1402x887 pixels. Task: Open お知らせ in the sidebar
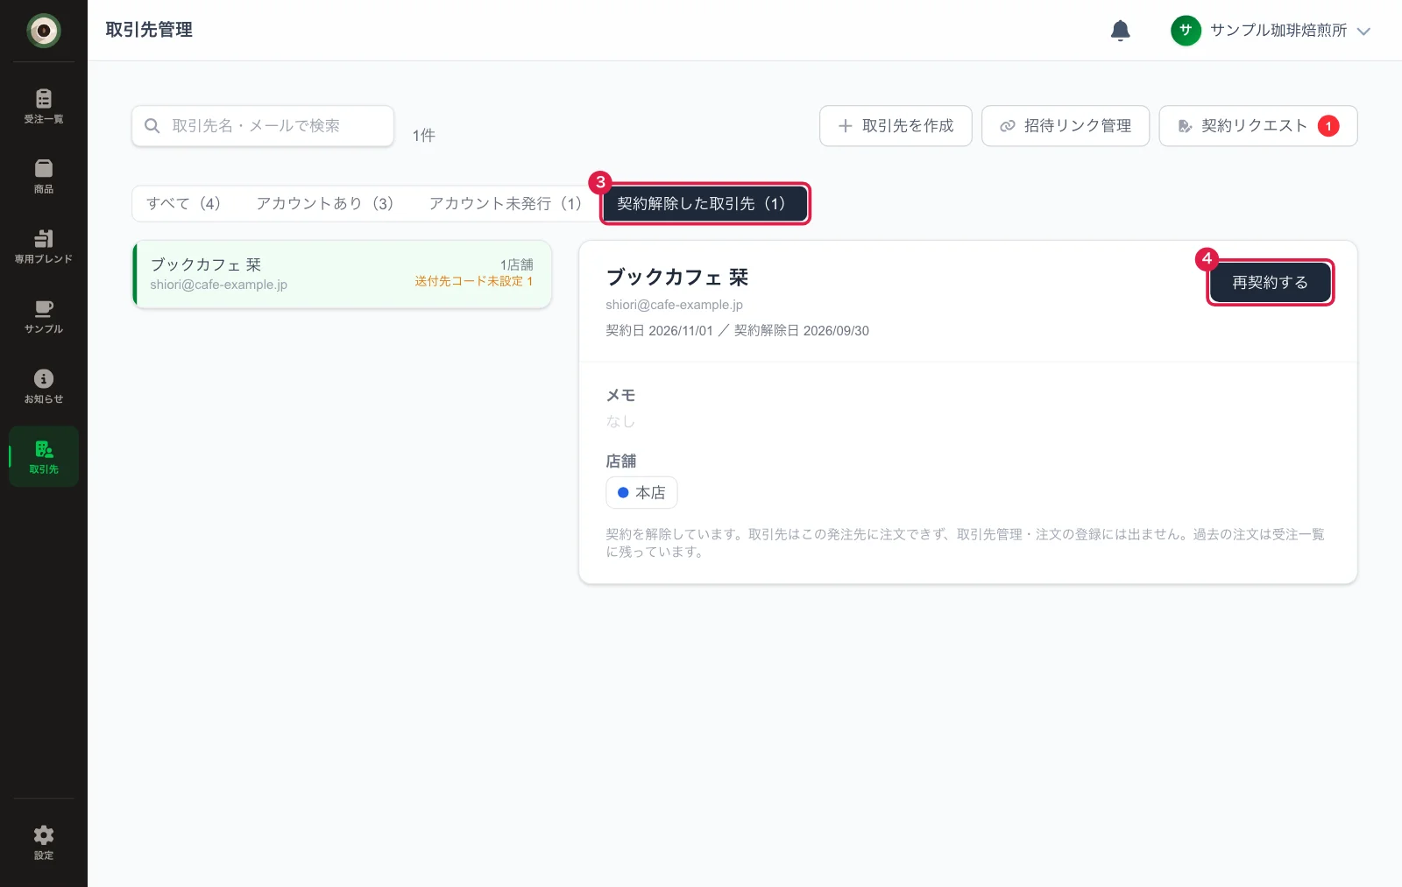point(43,386)
